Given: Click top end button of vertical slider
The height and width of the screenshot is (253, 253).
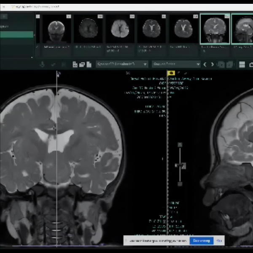Looking at the screenshot, I should point(180,145).
